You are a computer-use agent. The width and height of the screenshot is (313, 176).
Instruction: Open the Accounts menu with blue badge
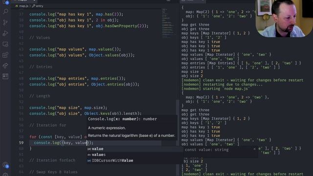pyautogui.click(x=5, y=165)
